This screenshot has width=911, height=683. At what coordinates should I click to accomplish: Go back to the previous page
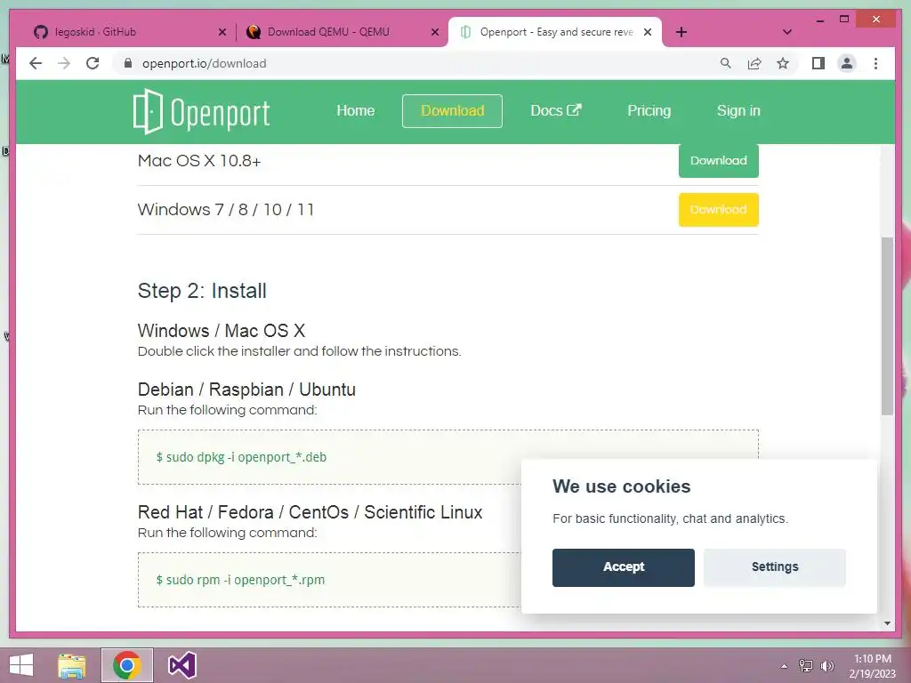coord(36,63)
